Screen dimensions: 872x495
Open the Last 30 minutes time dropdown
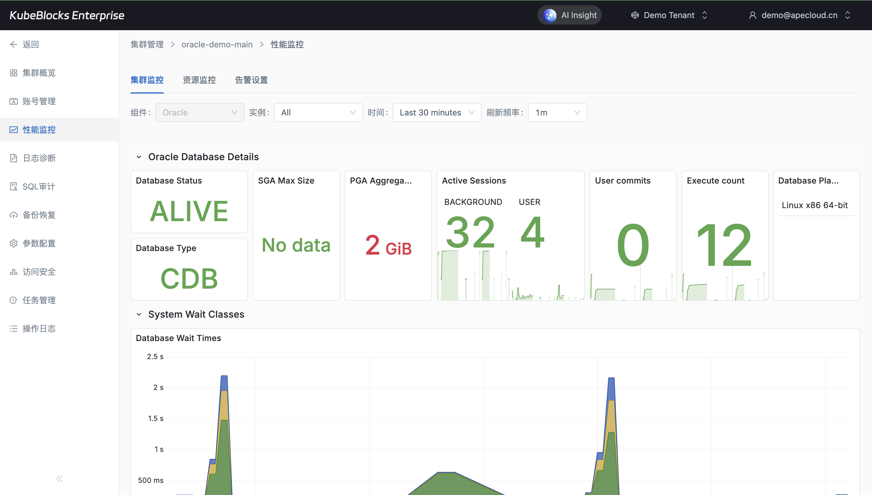(x=437, y=112)
